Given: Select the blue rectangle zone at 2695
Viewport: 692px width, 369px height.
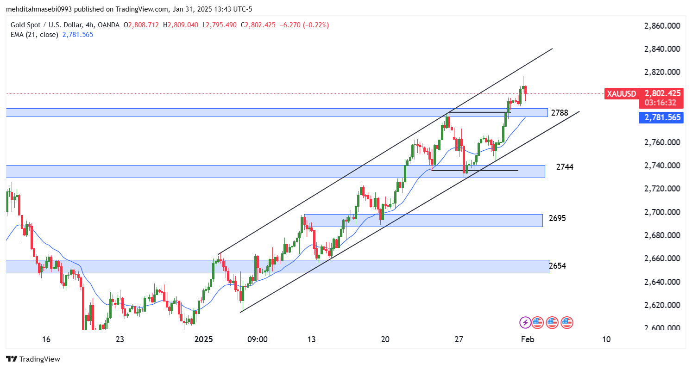Looking at the screenshot, I should click(423, 221).
